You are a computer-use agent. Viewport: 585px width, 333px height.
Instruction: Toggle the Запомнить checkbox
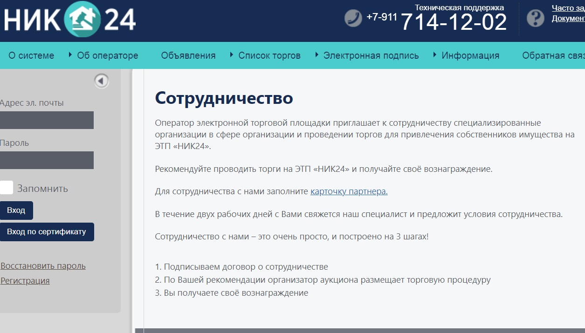(7, 188)
